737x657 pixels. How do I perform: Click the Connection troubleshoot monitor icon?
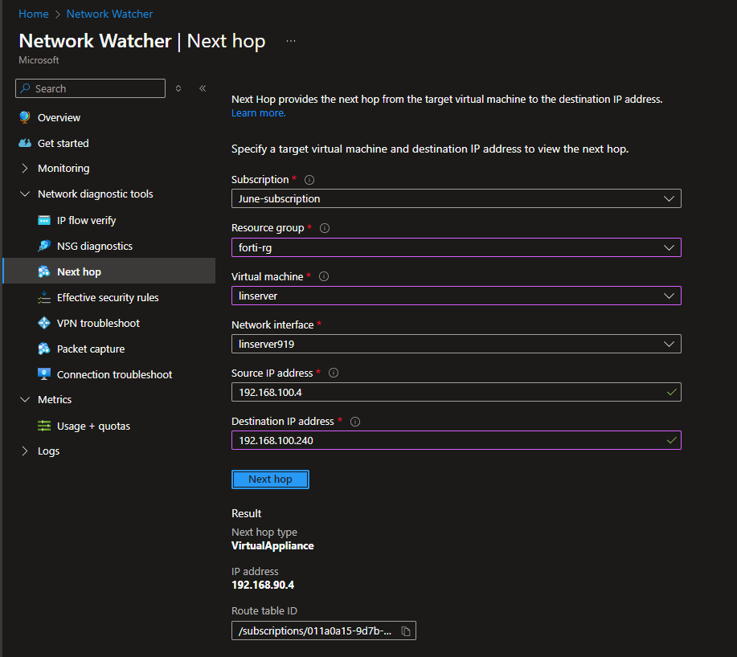click(x=44, y=374)
